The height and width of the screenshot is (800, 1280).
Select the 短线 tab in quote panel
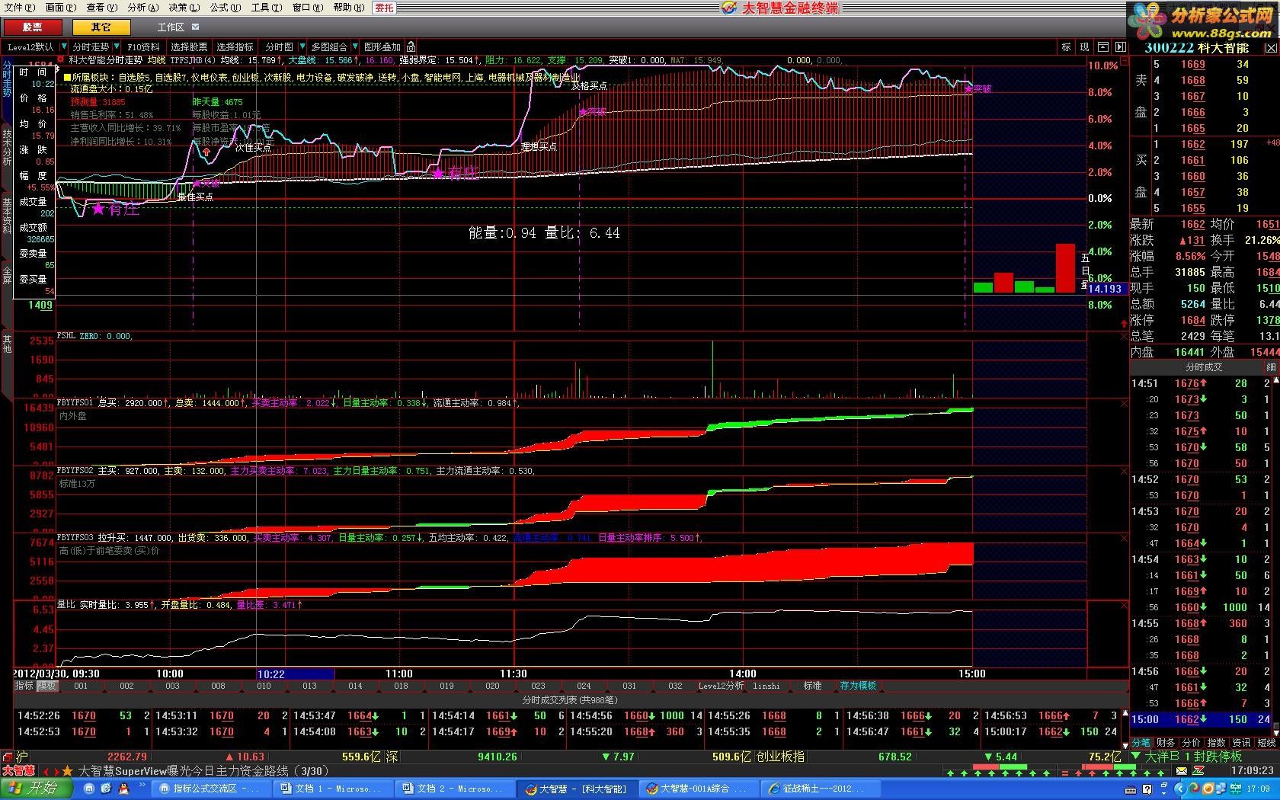click(x=1266, y=743)
